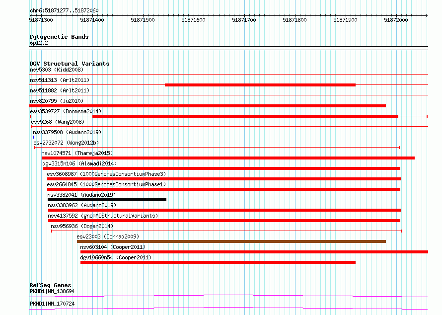Select the red bar under nsv3383962
Screen dimensions: 442x315
[224, 210]
